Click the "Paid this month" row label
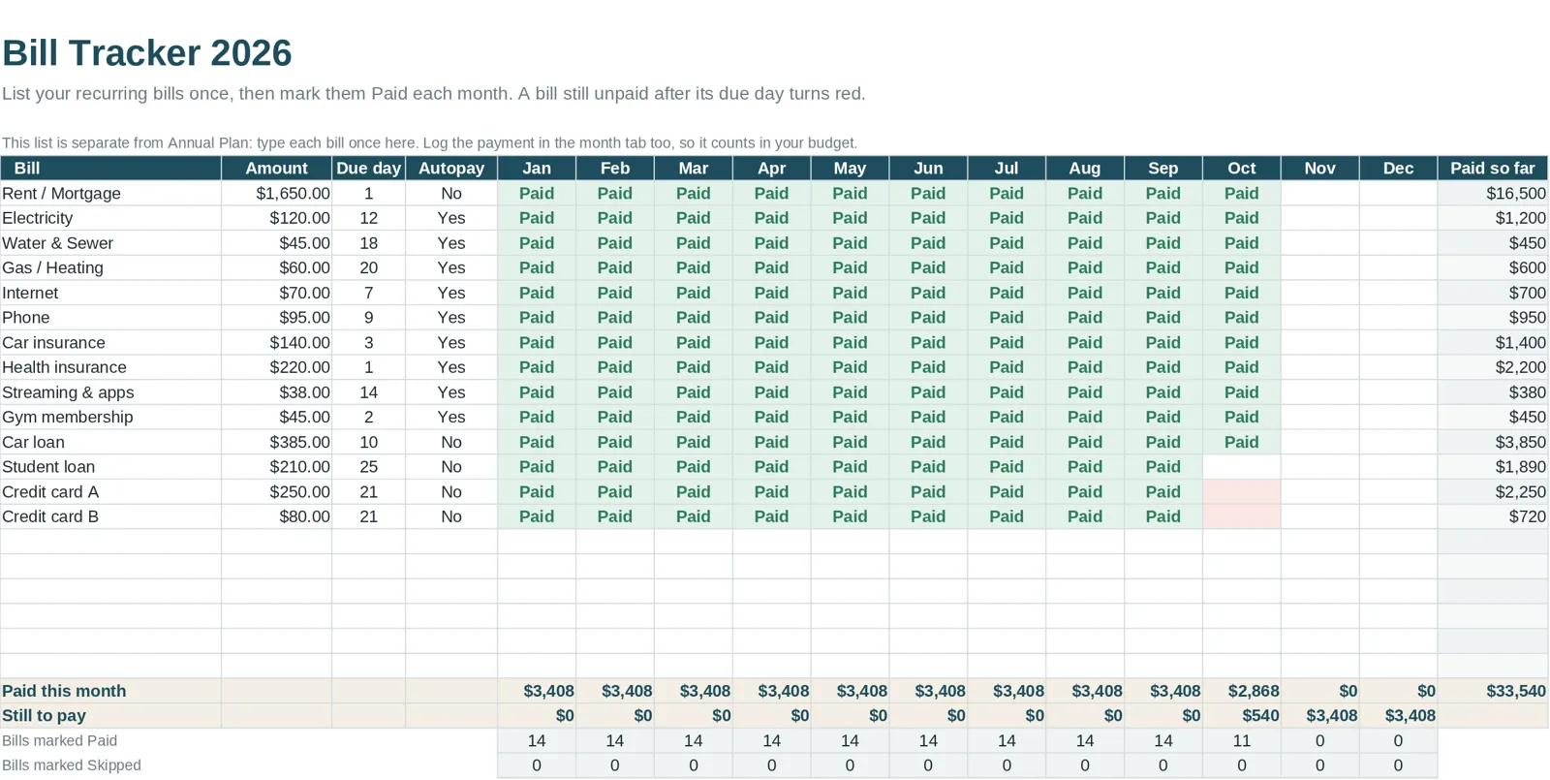Screen dimensions: 1550x780 pos(64,691)
